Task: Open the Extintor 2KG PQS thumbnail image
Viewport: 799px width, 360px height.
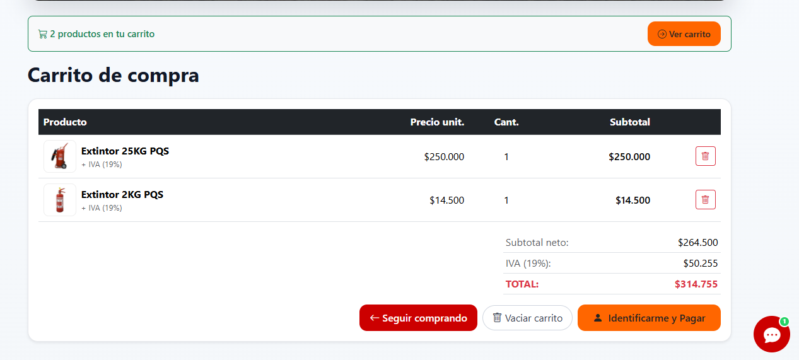Action: 60,200
